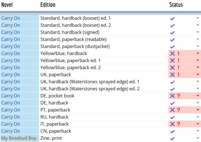
Task: Click checkmark for RU, hardback status
Action: (x=172, y=117)
